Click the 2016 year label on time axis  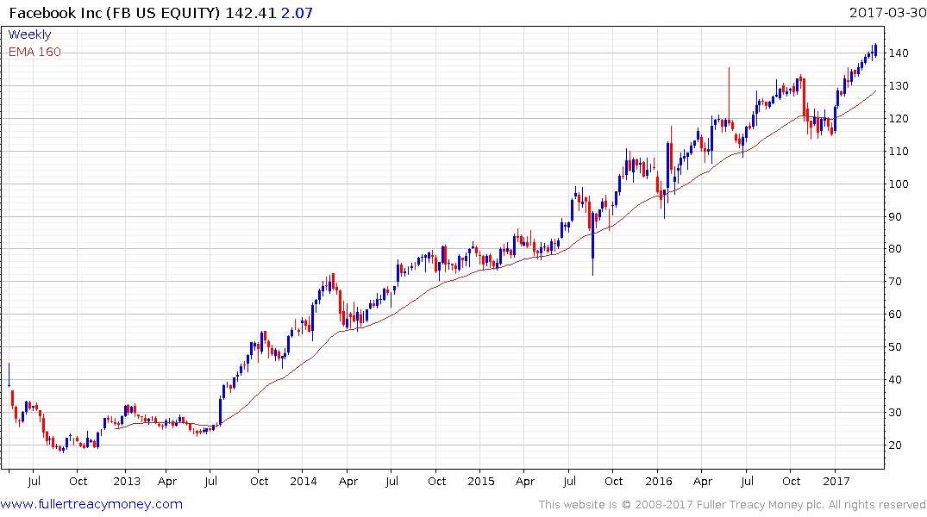pos(659,481)
